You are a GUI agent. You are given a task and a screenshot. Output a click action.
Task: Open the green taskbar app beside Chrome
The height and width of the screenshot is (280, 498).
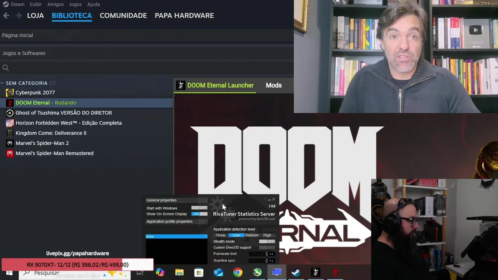(x=257, y=273)
